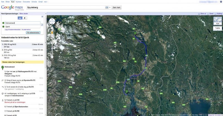
Task: Collapse the left side panel with double arrow
Action: click(x=46, y=13)
